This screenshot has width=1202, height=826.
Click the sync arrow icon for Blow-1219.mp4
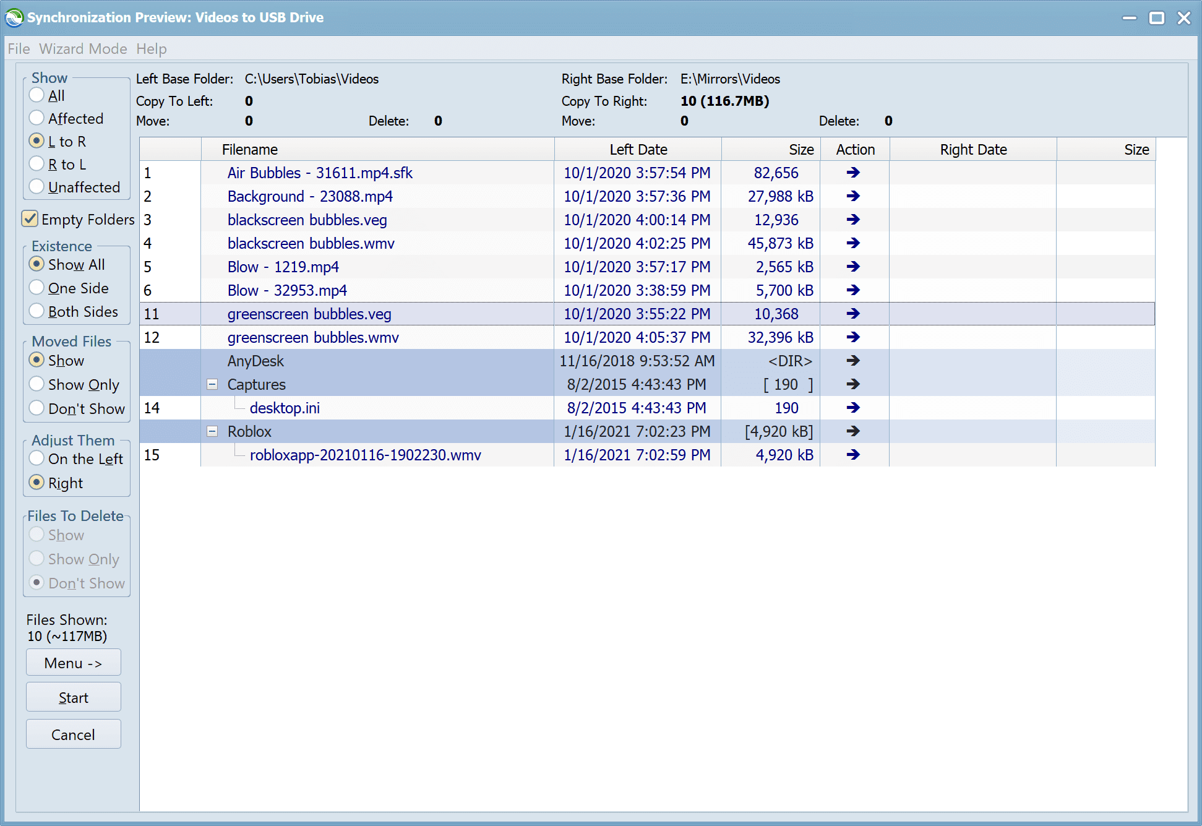coord(852,267)
